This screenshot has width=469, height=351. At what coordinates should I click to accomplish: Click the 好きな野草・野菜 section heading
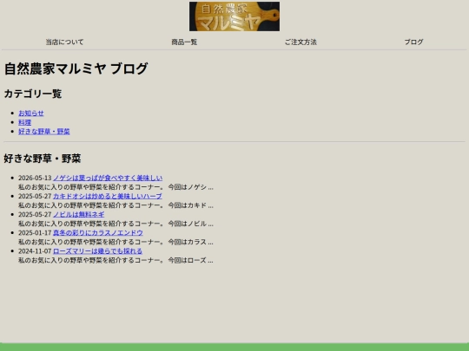point(43,159)
